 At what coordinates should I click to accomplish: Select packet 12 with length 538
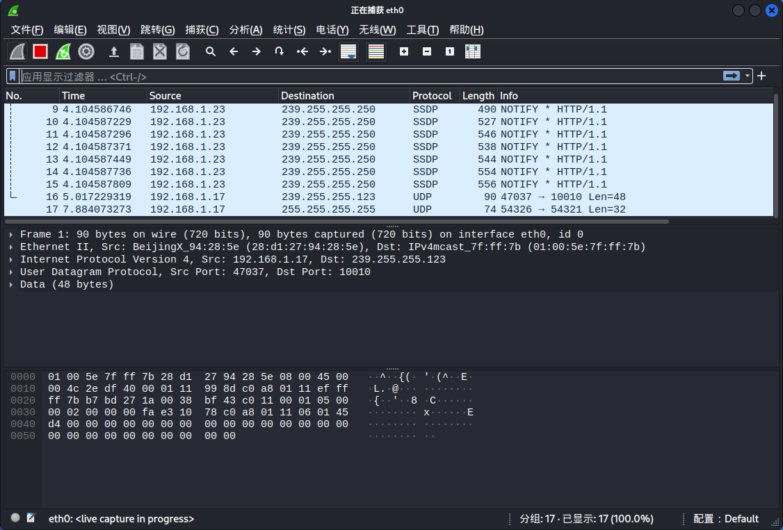pos(389,147)
